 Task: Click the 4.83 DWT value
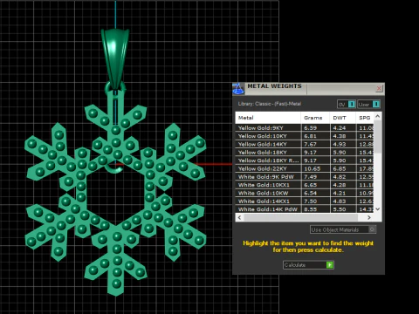point(340,201)
